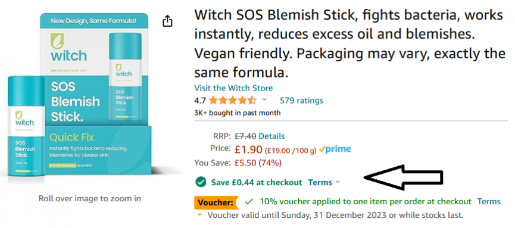Expand the chevron next to star rating
The width and height of the screenshot is (515, 228).
tap(264, 100)
